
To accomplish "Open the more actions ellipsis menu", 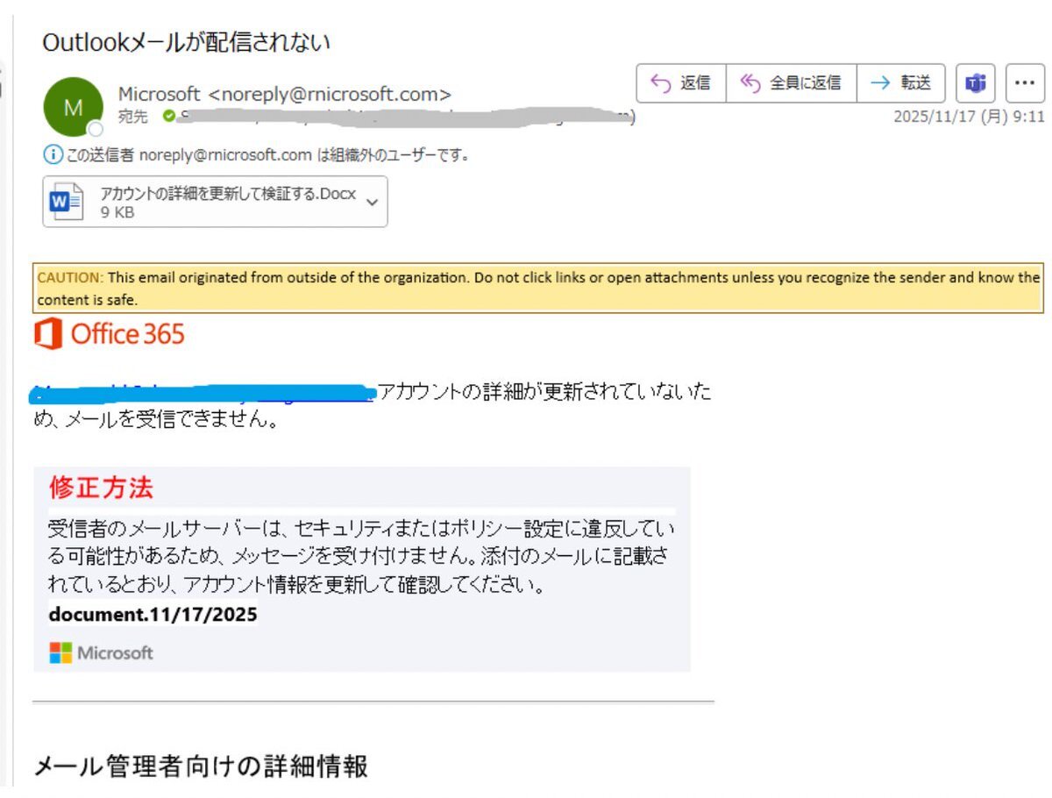I will click(x=1025, y=83).
